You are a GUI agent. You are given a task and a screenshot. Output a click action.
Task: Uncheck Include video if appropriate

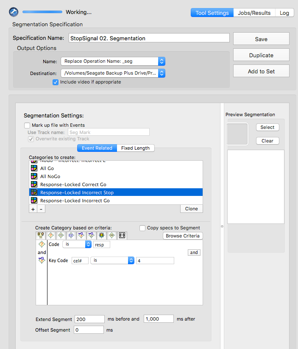[x=56, y=82]
